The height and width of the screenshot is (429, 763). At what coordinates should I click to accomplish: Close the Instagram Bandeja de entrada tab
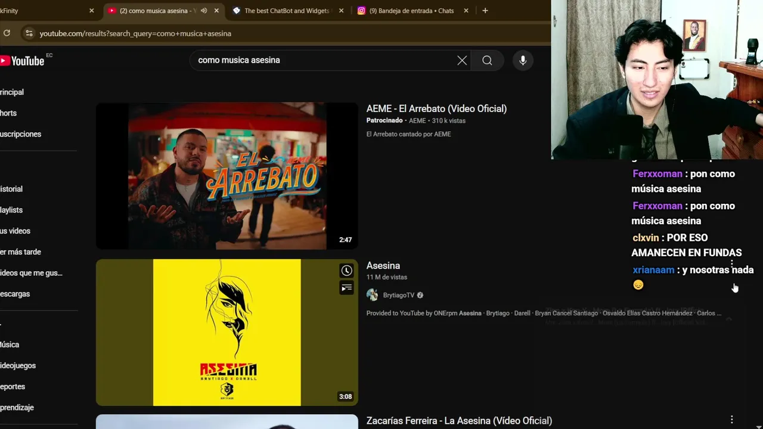[x=466, y=11]
